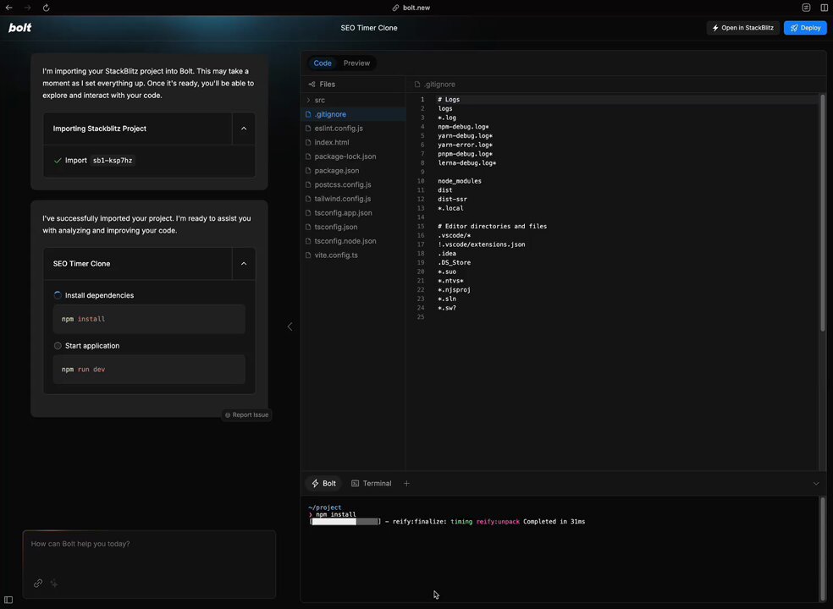833x609 pixels.
Task: Click the file icon beside index.html
Action: click(x=308, y=142)
